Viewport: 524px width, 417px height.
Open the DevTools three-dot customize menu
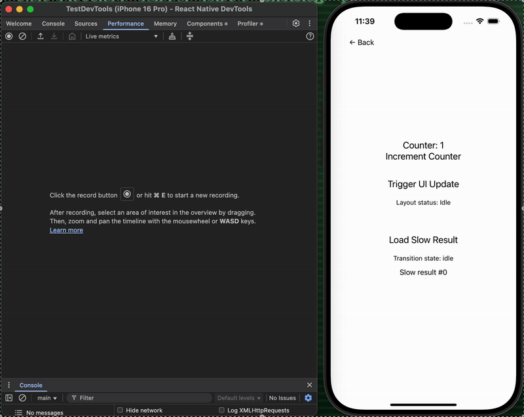click(310, 24)
